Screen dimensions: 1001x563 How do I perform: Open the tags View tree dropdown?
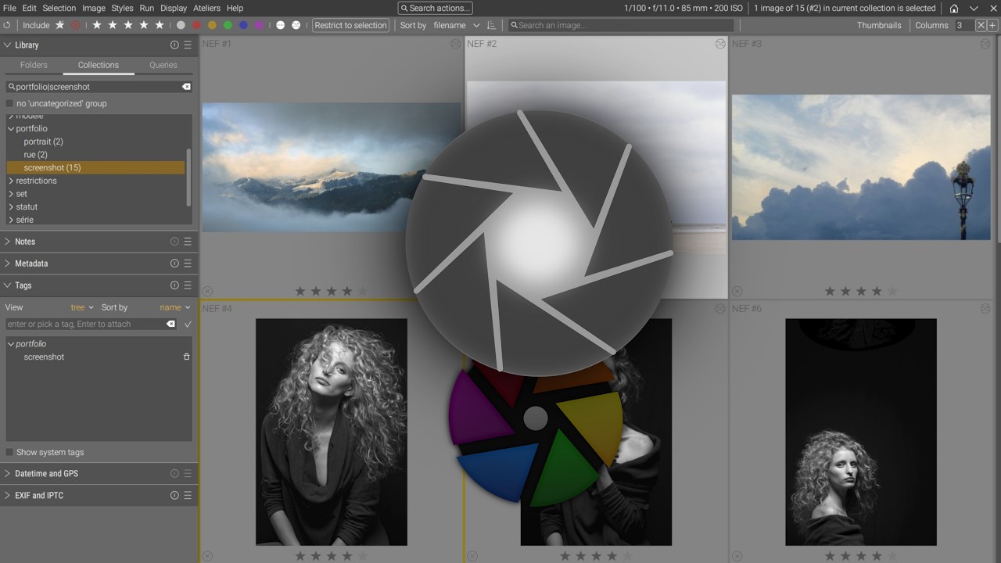82,307
